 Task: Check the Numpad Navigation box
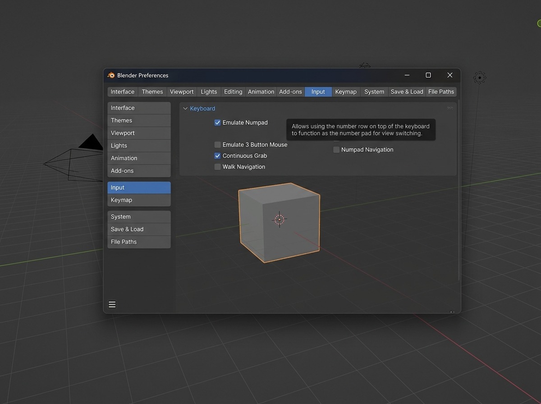click(336, 150)
